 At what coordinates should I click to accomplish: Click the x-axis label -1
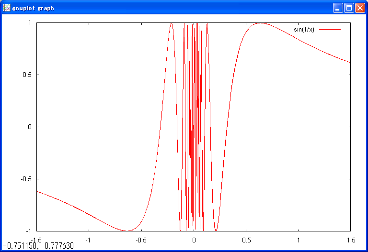coord(88,241)
